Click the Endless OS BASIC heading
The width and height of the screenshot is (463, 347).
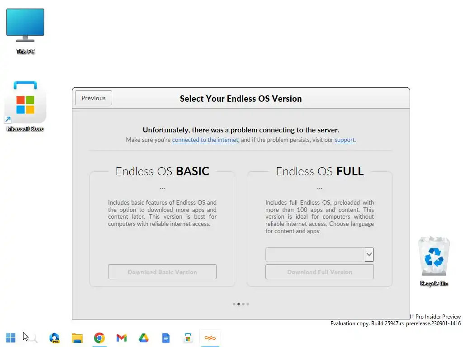coord(162,171)
